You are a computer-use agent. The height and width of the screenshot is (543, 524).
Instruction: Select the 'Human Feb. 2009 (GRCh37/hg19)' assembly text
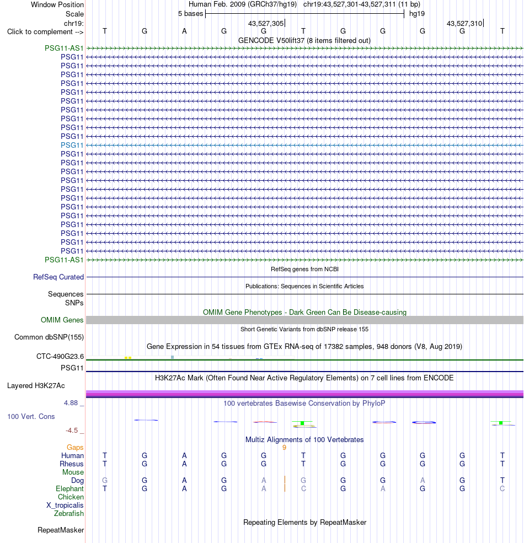pos(243,4)
